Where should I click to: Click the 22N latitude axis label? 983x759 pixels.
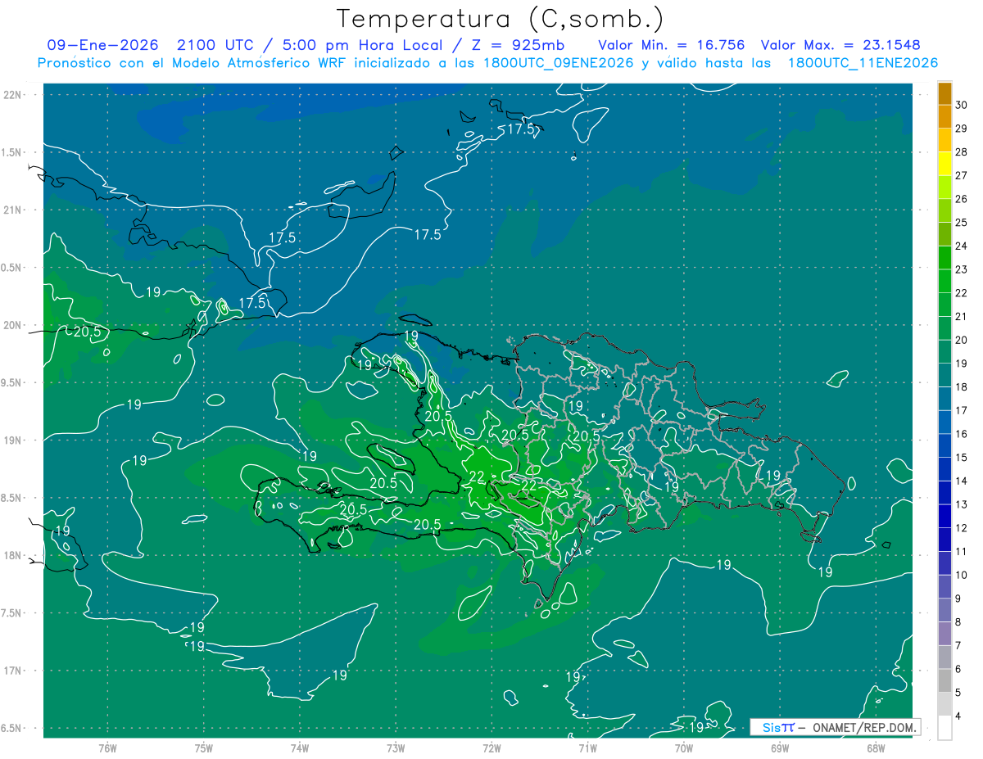[13, 95]
